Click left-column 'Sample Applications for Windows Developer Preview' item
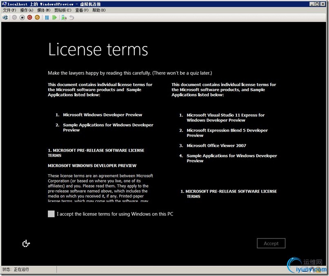The width and height of the screenshot is (329, 276). 108,128
